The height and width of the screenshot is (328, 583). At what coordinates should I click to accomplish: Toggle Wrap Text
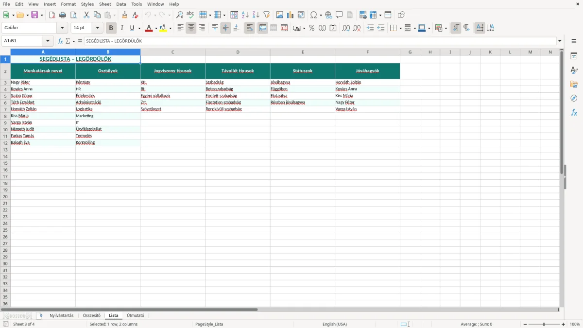coord(250,28)
